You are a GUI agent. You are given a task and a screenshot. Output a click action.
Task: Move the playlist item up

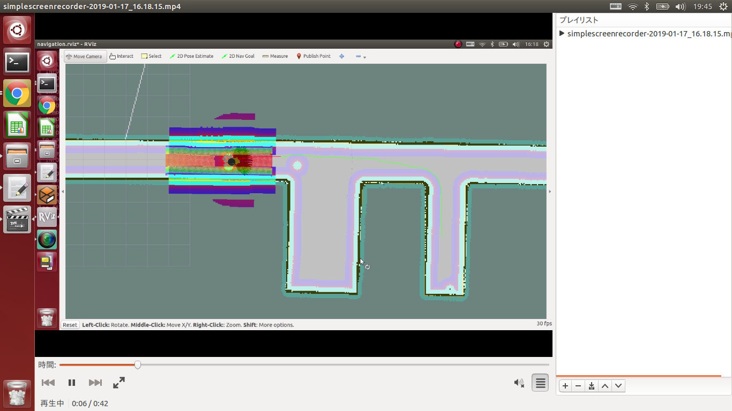[x=605, y=386]
